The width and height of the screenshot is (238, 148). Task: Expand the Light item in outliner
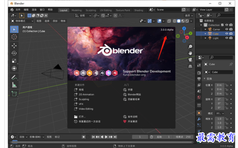(x=205, y=38)
